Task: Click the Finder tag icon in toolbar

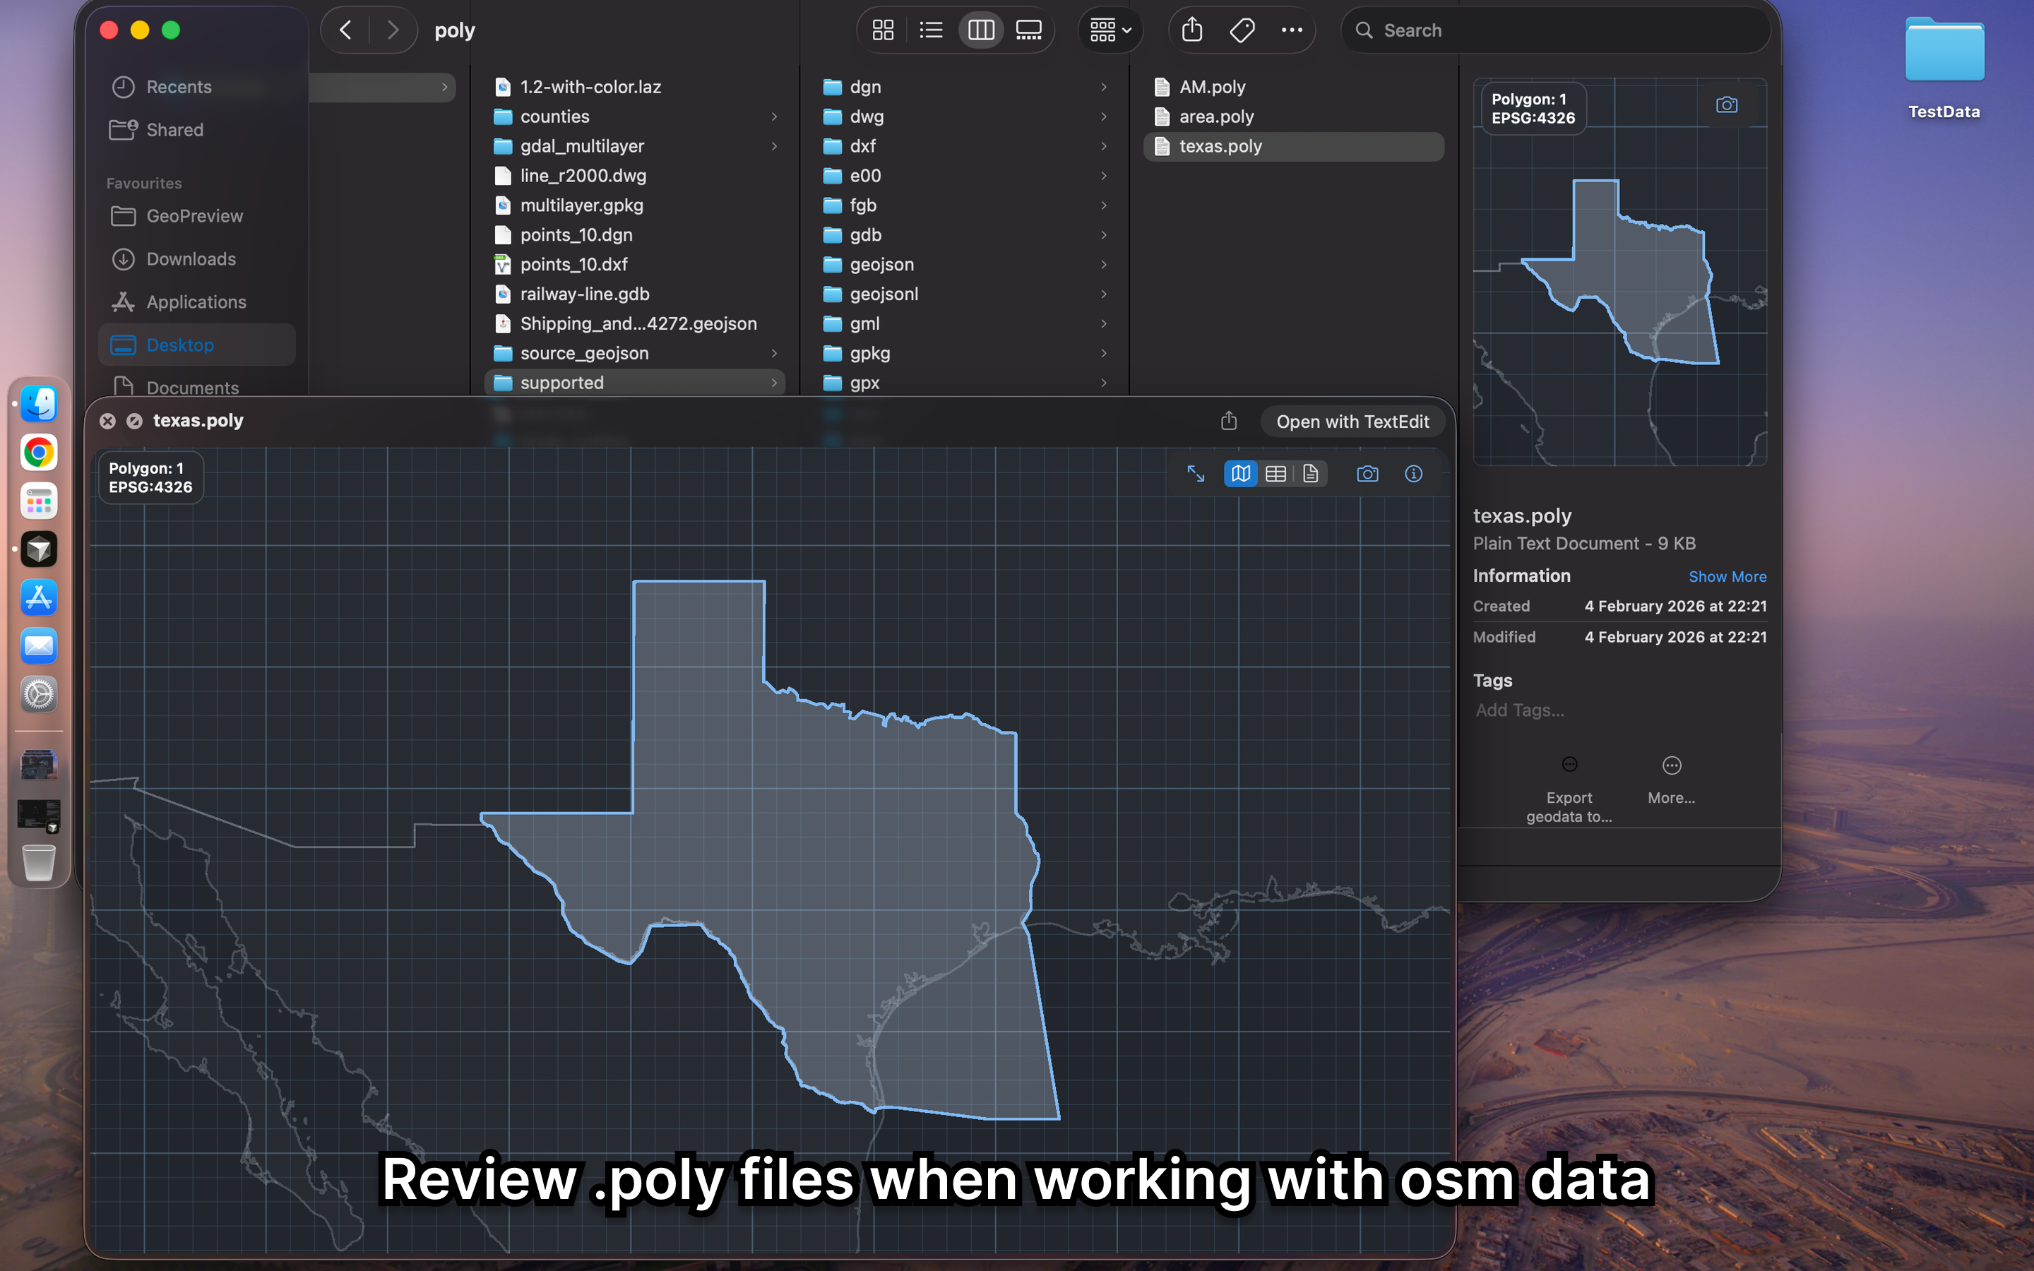Action: [1242, 30]
